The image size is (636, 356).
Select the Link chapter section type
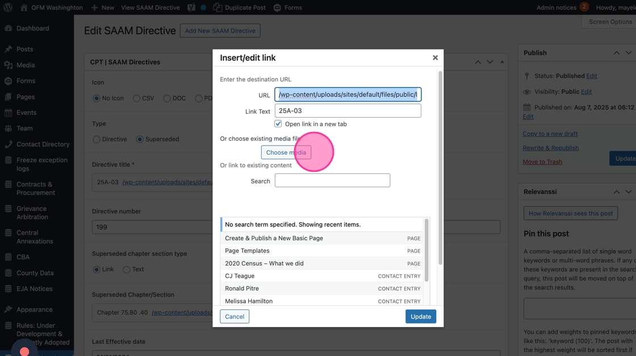(x=97, y=270)
